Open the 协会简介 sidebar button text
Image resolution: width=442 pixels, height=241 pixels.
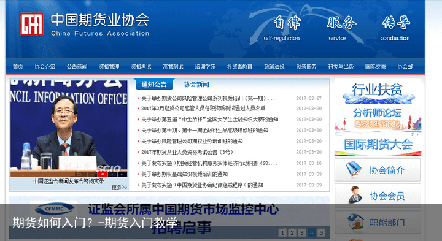387,170
